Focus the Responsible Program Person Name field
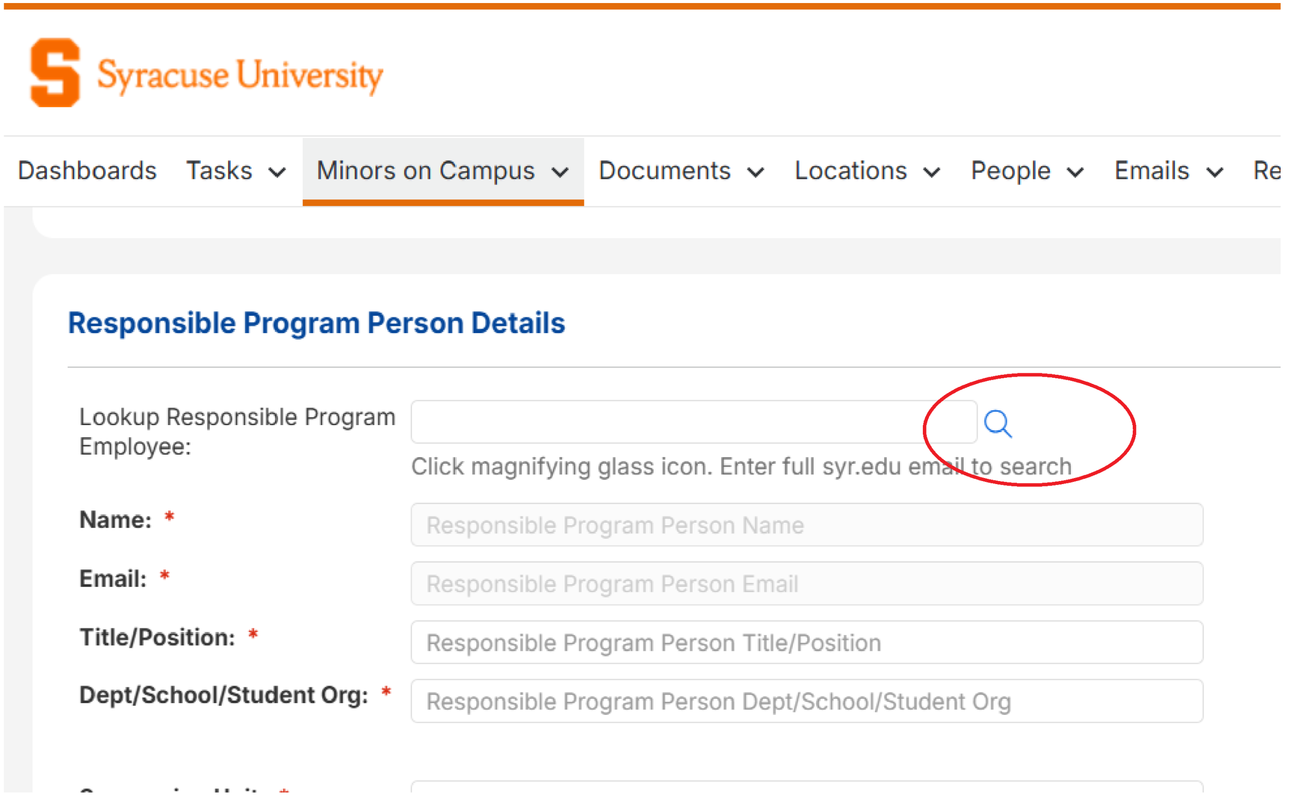Screen dimensions: 1301x812 (807, 525)
